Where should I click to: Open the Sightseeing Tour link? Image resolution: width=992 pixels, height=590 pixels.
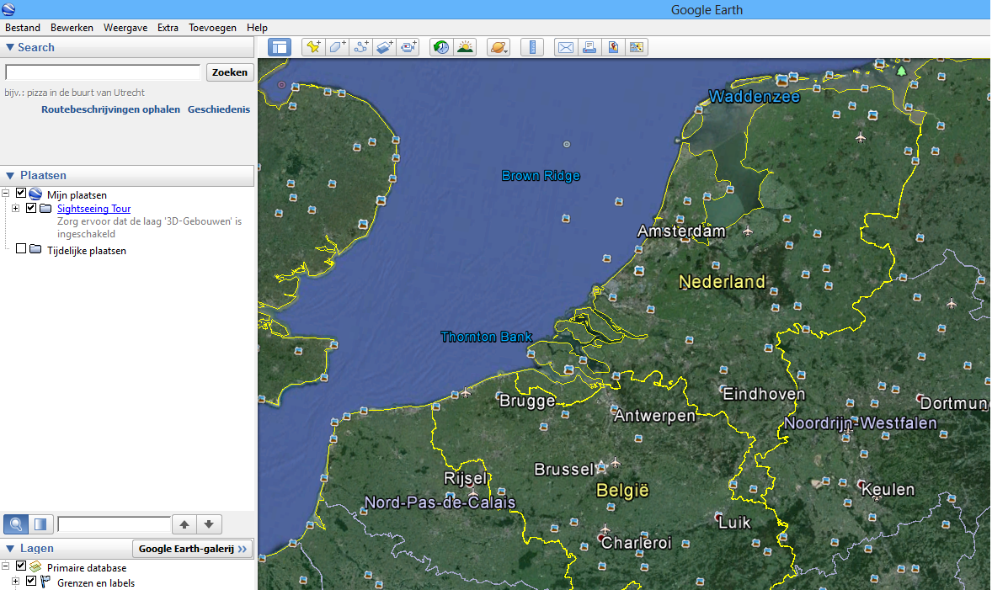[x=93, y=209]
